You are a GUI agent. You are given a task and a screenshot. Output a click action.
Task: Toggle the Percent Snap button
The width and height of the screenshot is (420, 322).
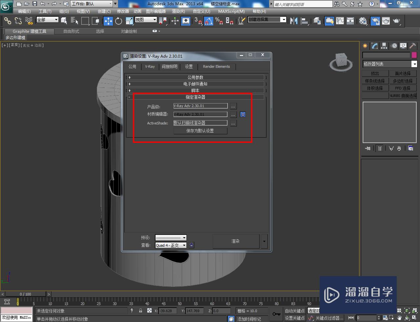coord(219,21)
